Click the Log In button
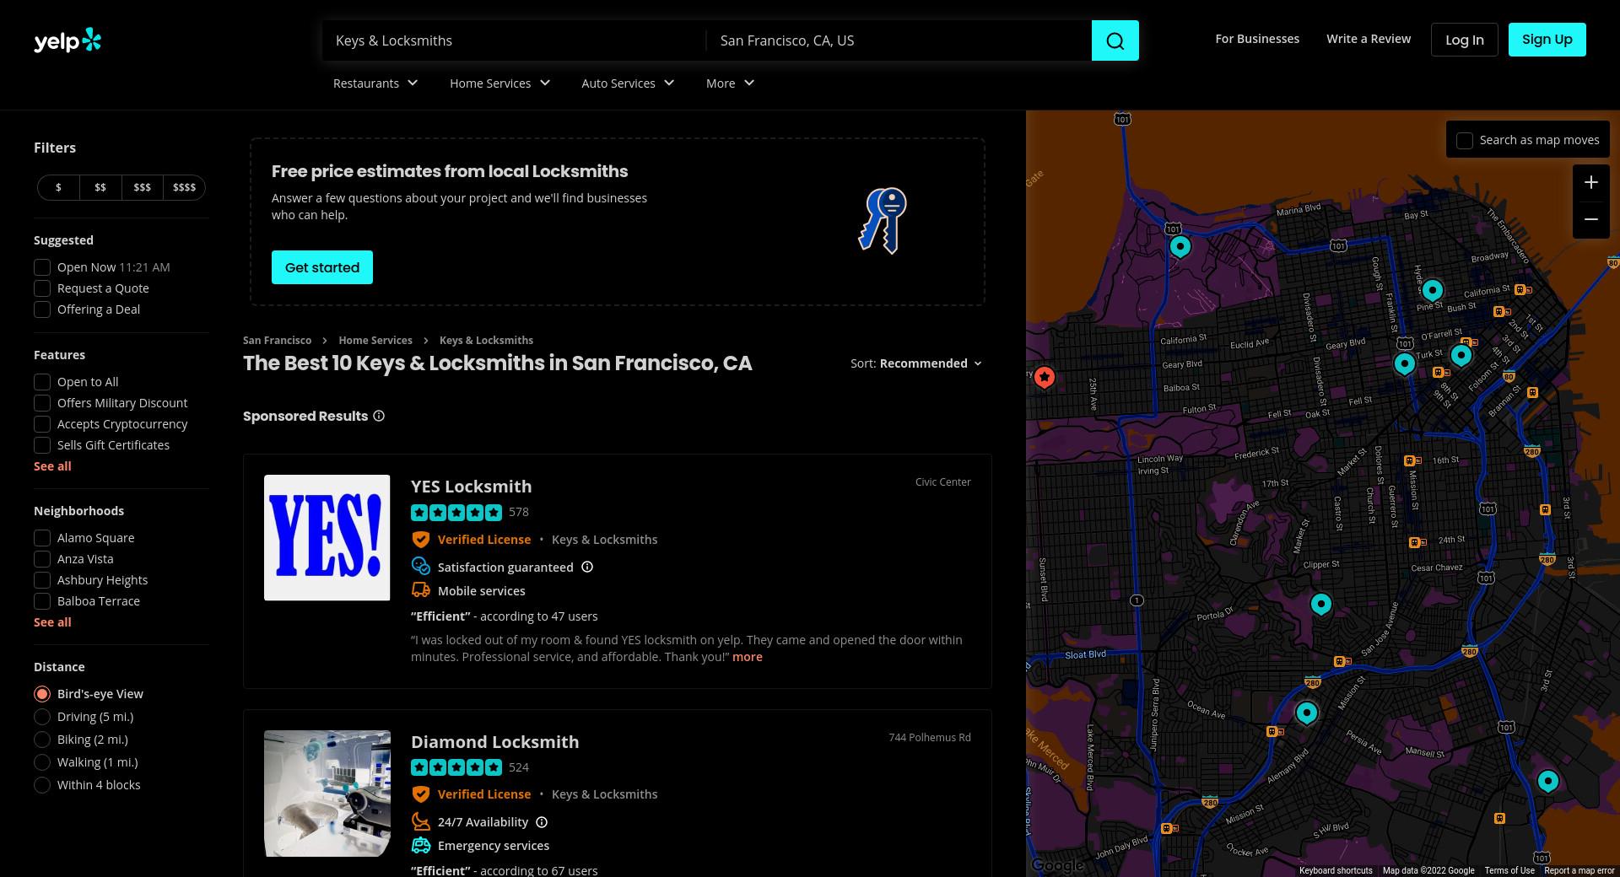 1465,40
